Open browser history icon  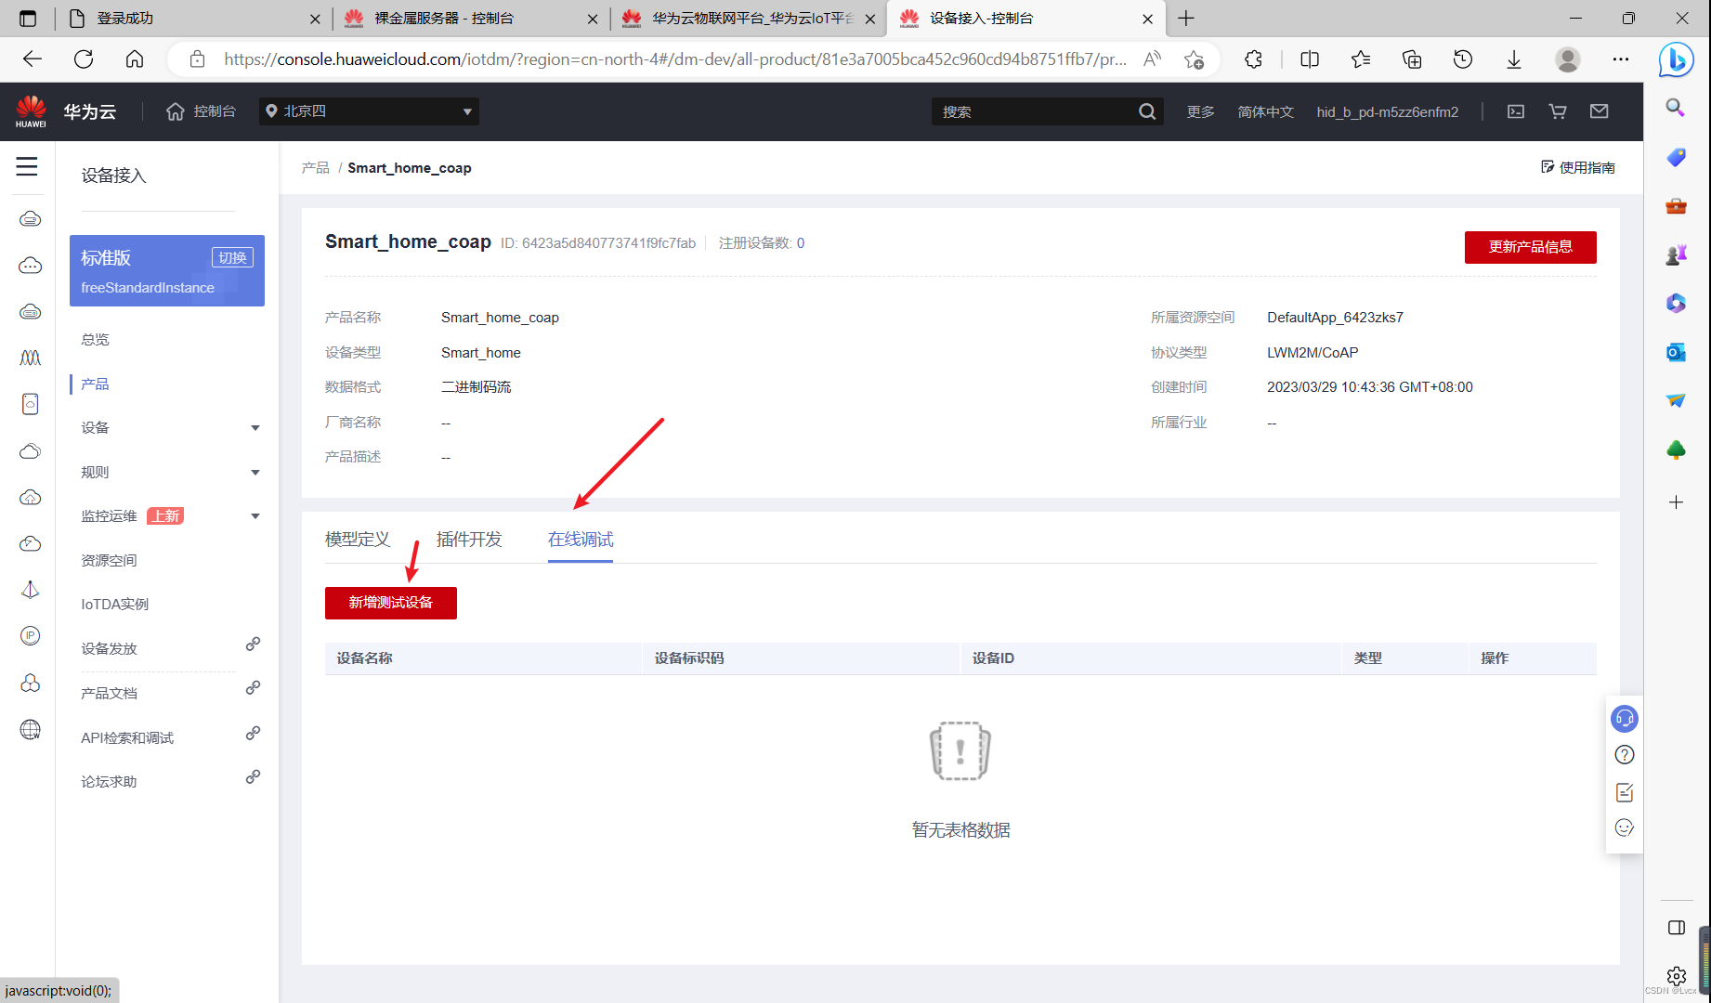pyautogui.click(x=1463, y=59)
